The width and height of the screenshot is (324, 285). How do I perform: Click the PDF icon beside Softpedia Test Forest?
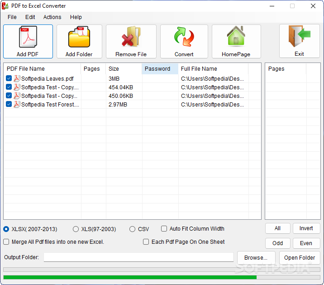click(x=17, y=104)
